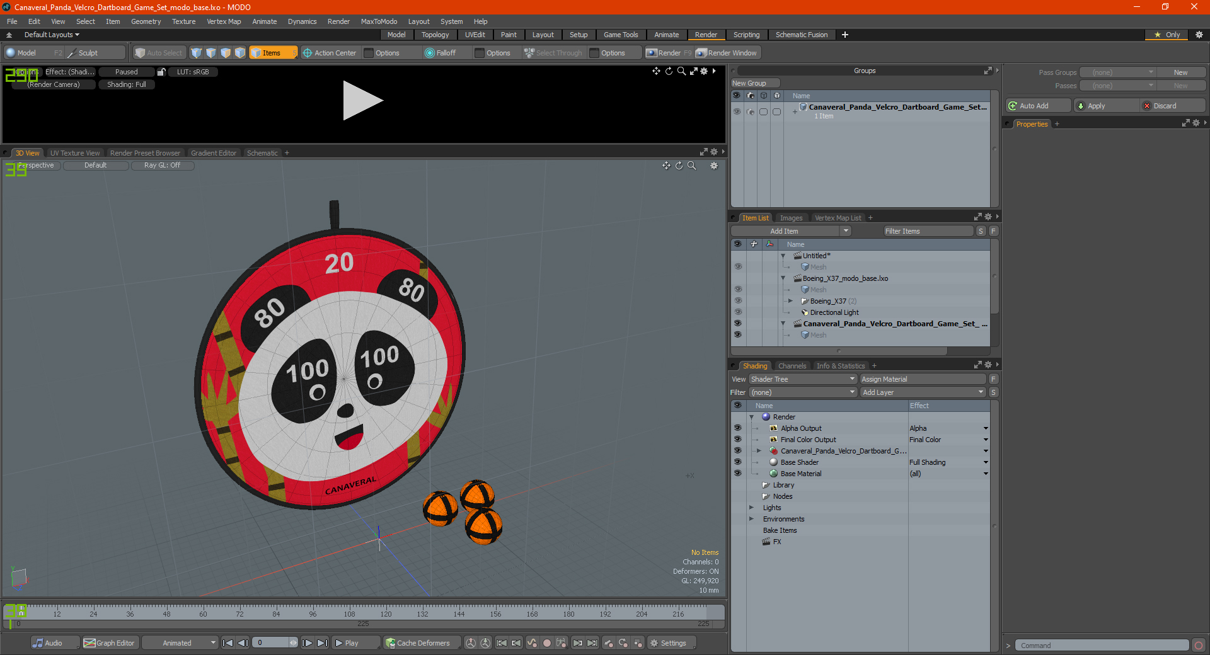
Task: Switch to UVEdit layout tab
Action: pyautogui.click(x=475, y=35)
